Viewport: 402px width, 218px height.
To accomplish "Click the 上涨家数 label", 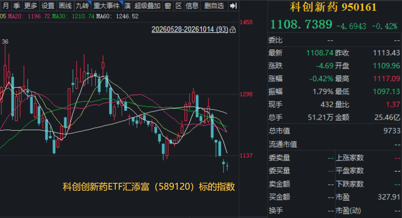I will pyautogui.click(x=350, y=158).
